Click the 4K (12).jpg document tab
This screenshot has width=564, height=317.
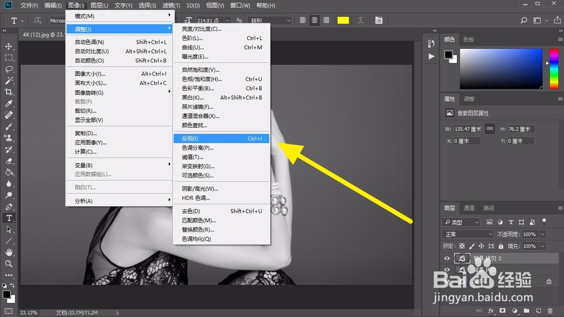[42, 34]
